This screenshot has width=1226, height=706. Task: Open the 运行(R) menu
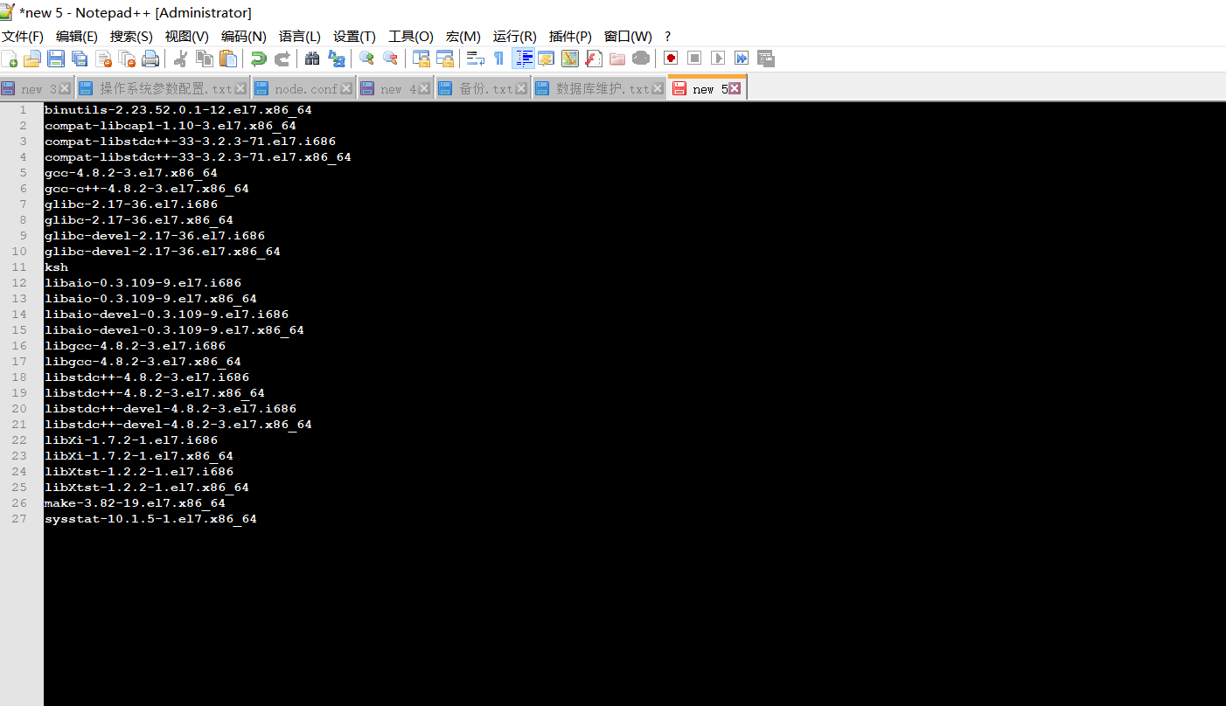515,37
